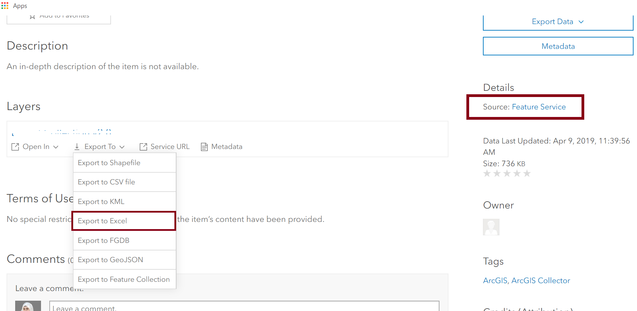
Task: Click the Leave a comment text field
Action: click(244, 306)
